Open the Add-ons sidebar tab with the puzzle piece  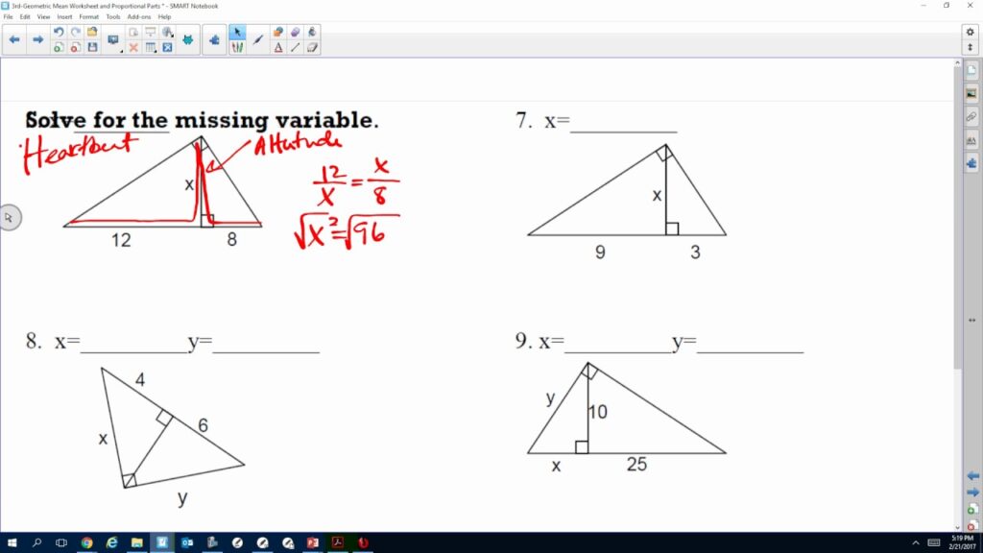971,163
